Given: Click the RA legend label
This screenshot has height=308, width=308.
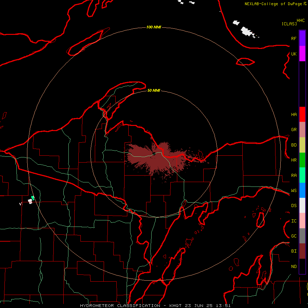Looking at the screenshot, I should point(294,176).
